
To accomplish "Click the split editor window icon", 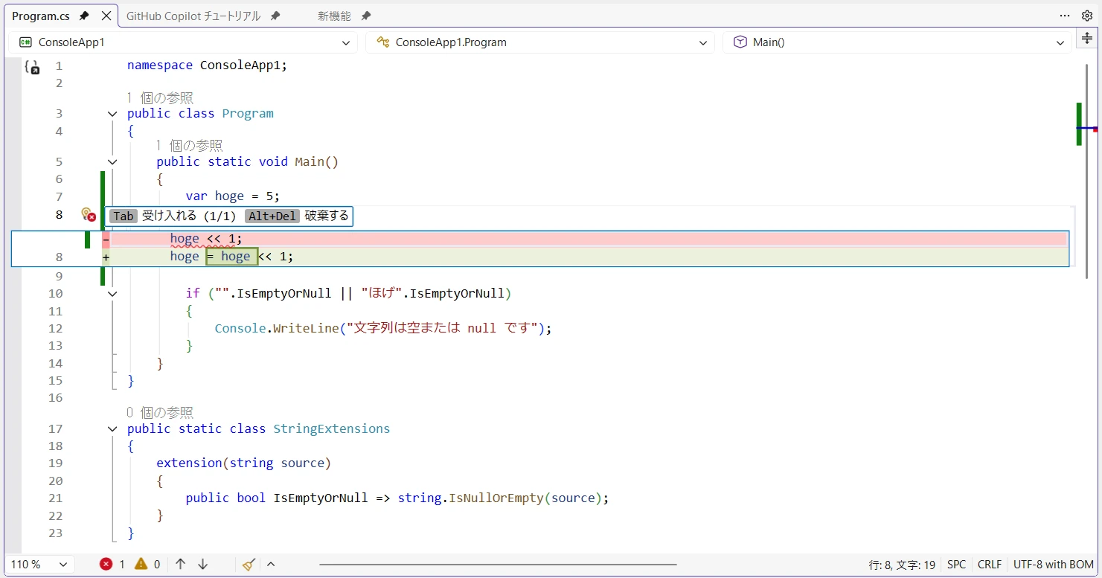I will [x=1086, y=39].
